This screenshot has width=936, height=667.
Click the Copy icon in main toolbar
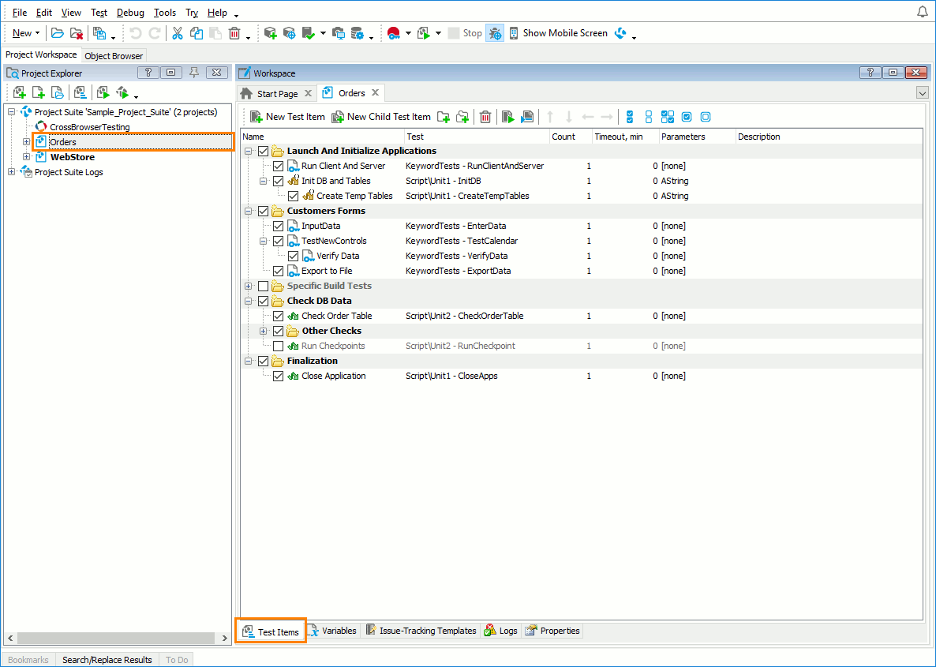click(x=197, y=33)
